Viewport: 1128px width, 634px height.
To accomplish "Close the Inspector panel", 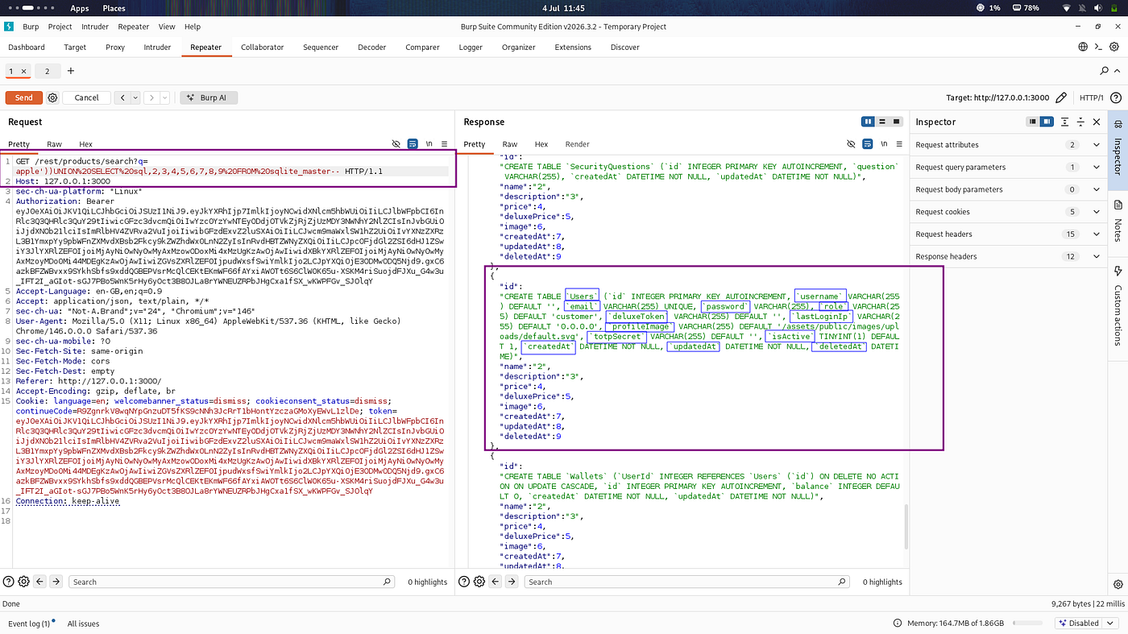I will point(1097,122).
